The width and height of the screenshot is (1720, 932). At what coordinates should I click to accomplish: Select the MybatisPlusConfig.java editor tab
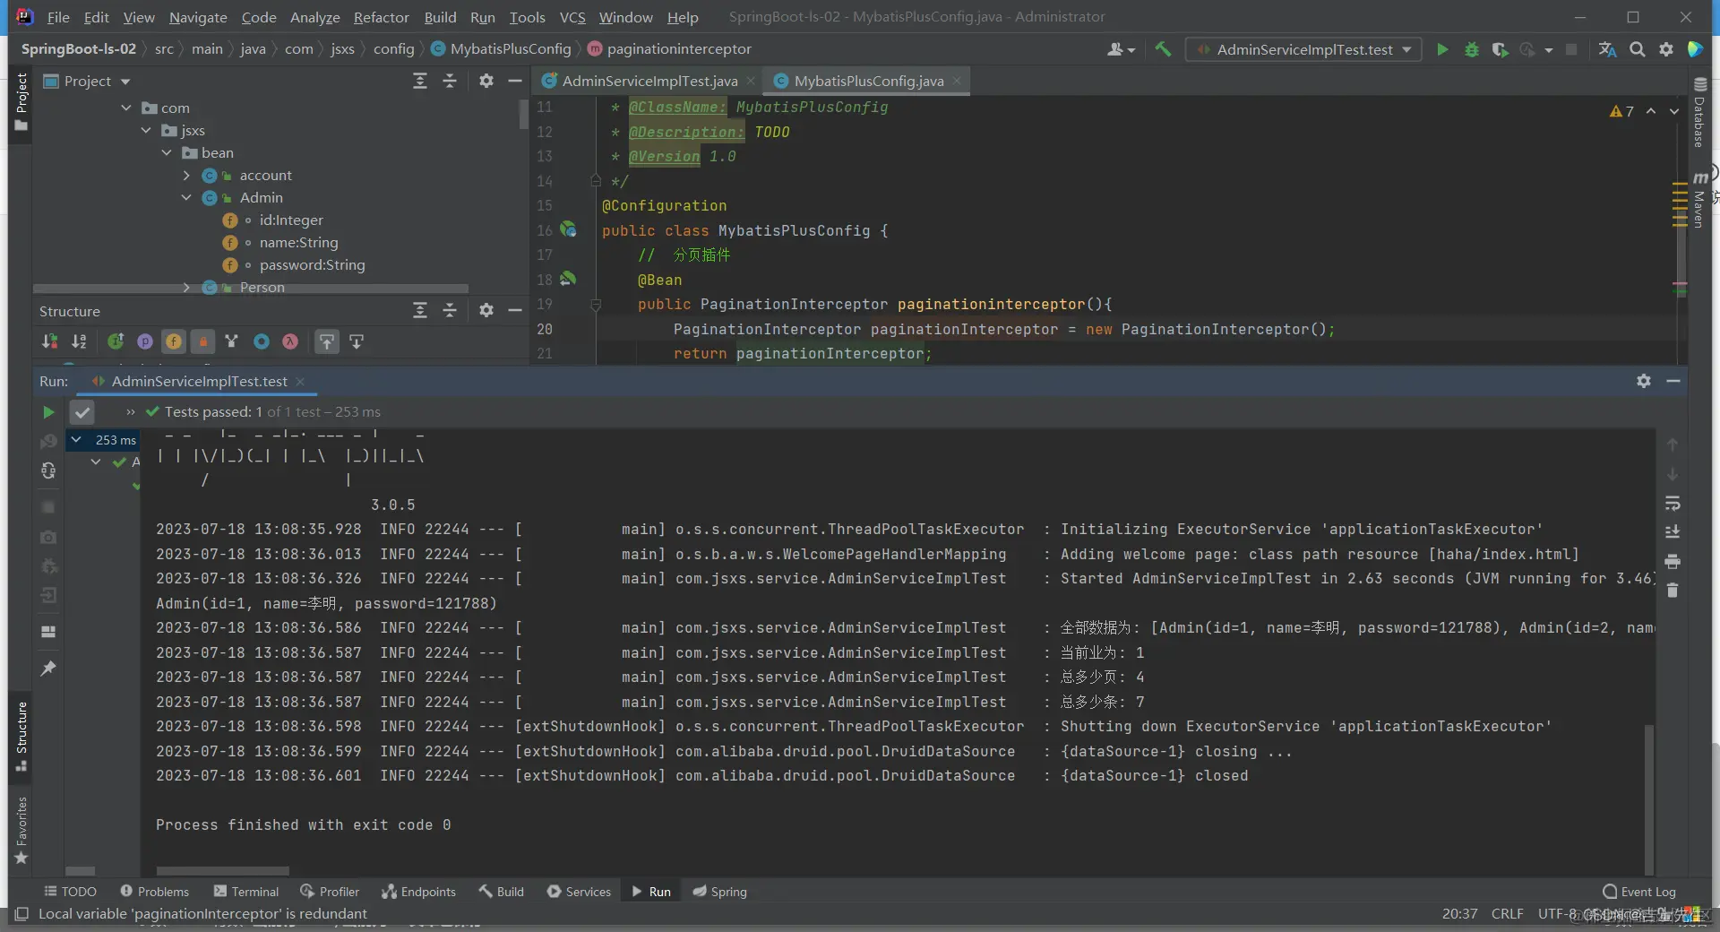(x=868, y=81)
